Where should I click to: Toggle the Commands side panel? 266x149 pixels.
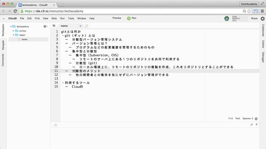pyautogui.click(x=3, y=60)
